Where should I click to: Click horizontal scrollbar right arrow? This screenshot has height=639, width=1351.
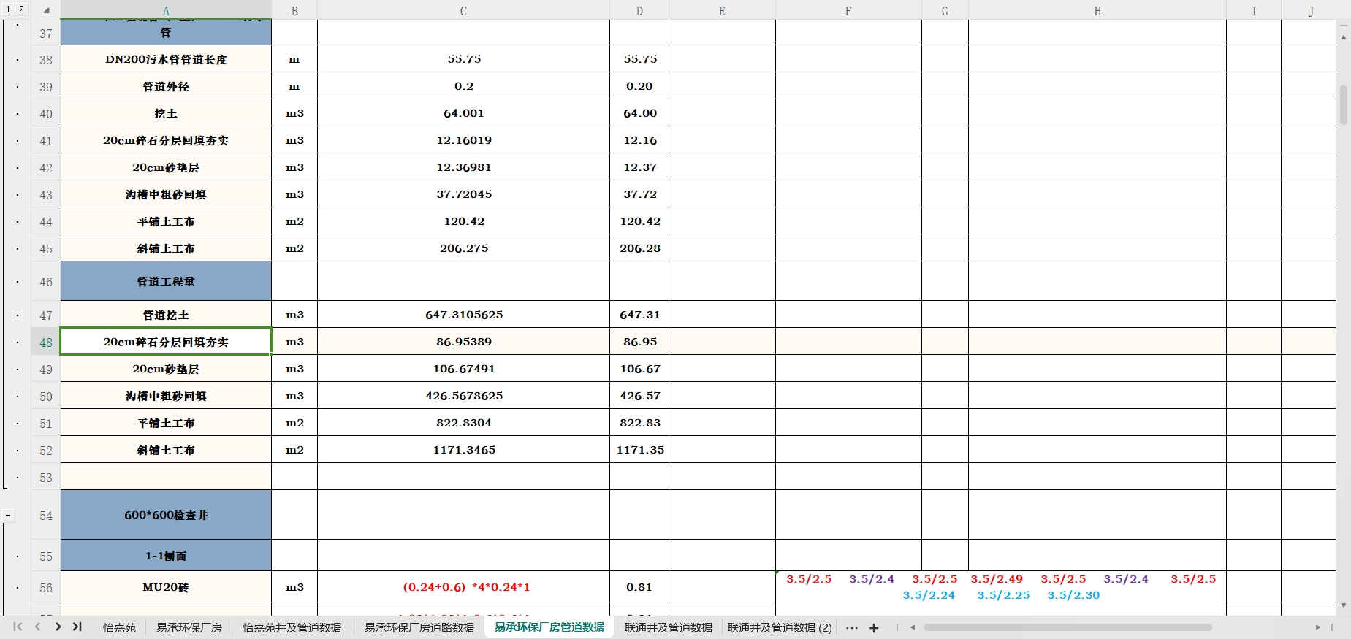pos(1318,627)
